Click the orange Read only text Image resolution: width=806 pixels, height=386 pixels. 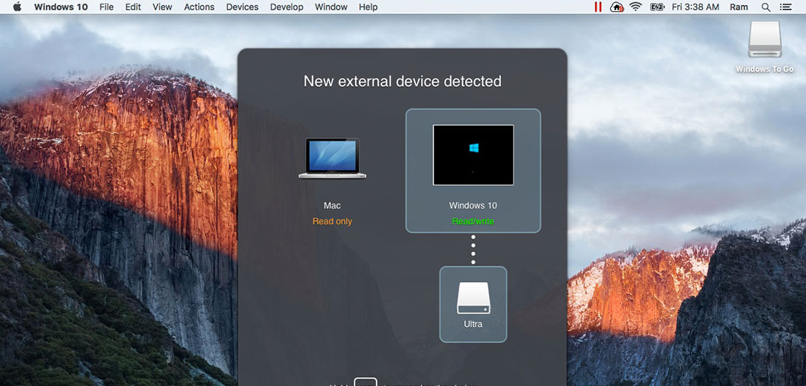[x=332, y=221]
